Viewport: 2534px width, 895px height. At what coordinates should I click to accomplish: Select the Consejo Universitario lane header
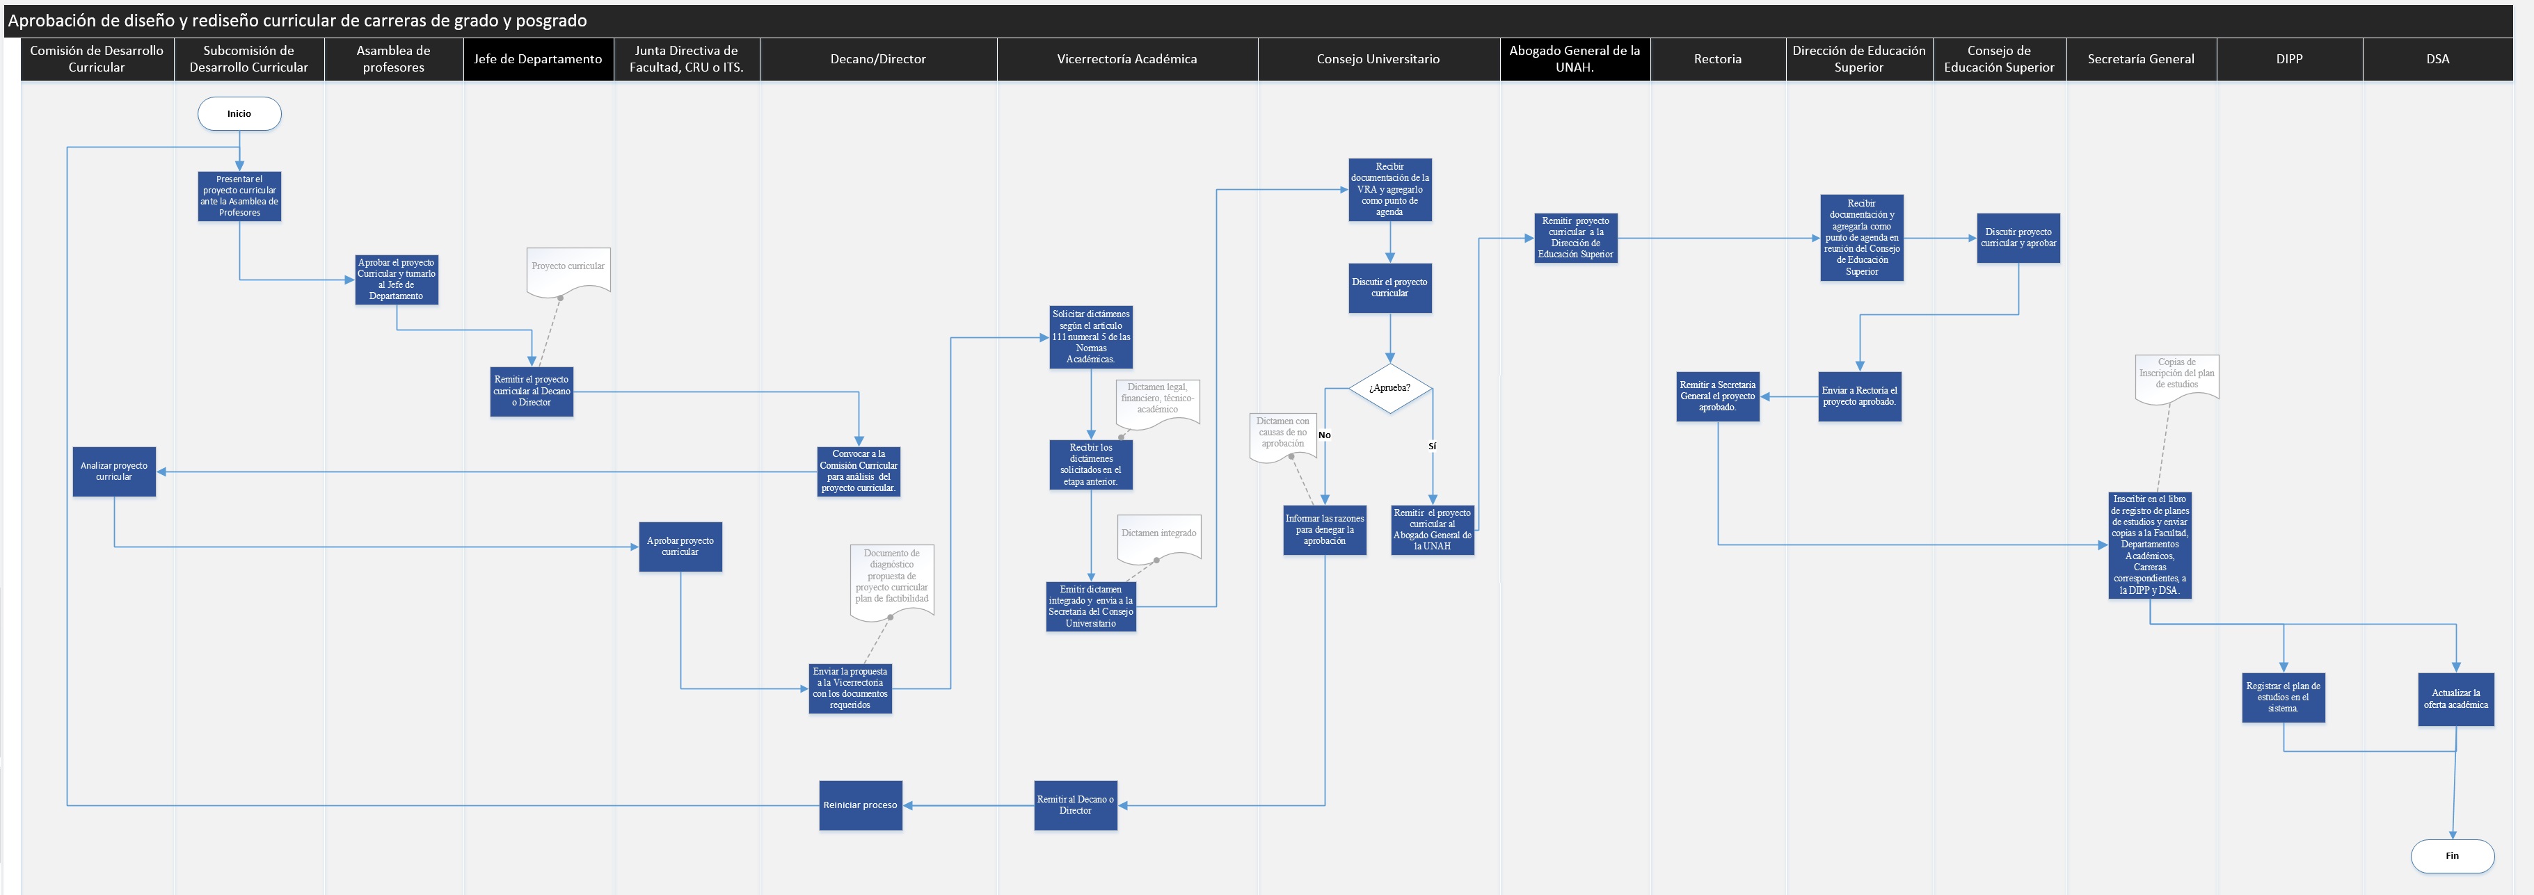(1377, 59)
